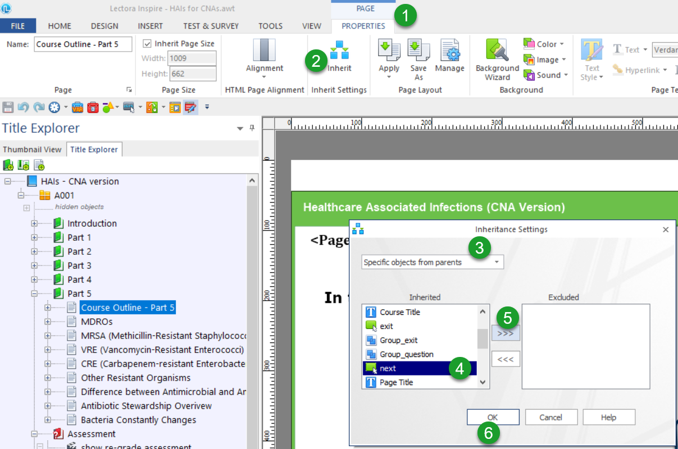Switch to the TOOLS ribbon tab
678x449 pixels.
[270, 26]
